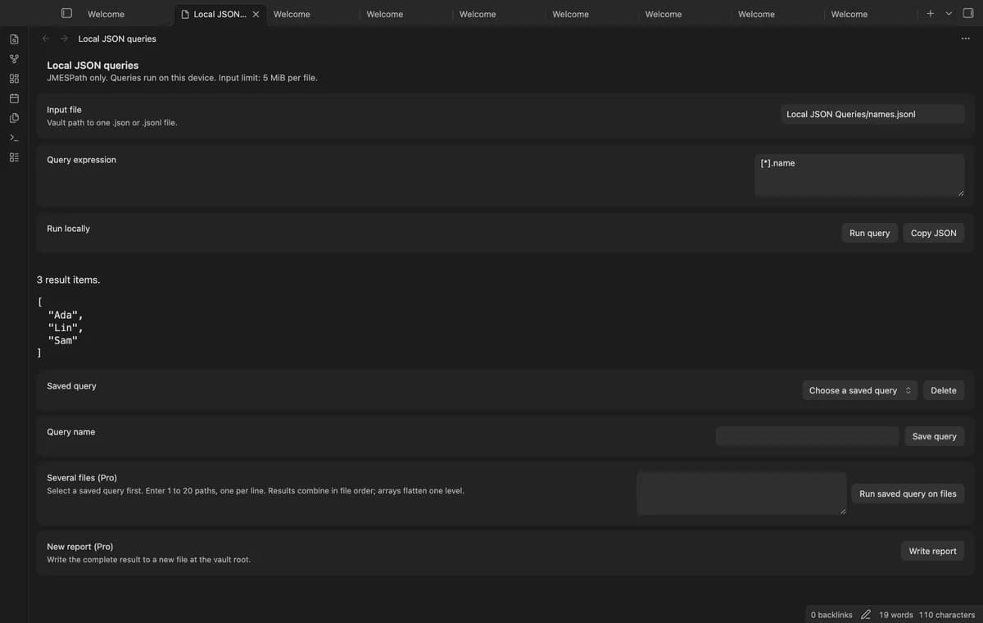Viewport: 983px width, 623px height.
Task: Click the bold 'Local JSON queries' heading
Action: [93, 65]
